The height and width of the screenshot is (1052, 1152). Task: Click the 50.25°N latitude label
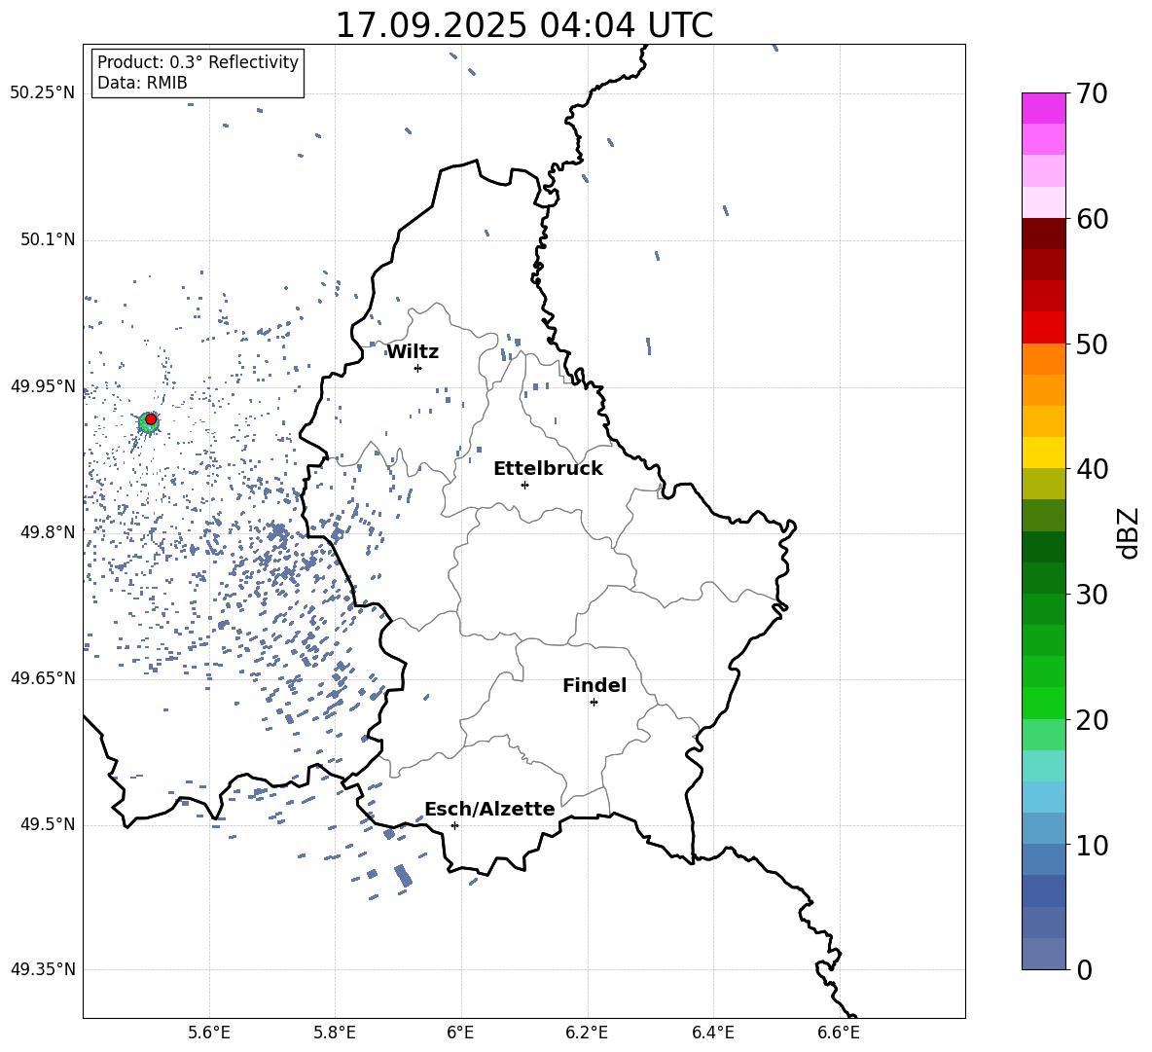point(43,93)
